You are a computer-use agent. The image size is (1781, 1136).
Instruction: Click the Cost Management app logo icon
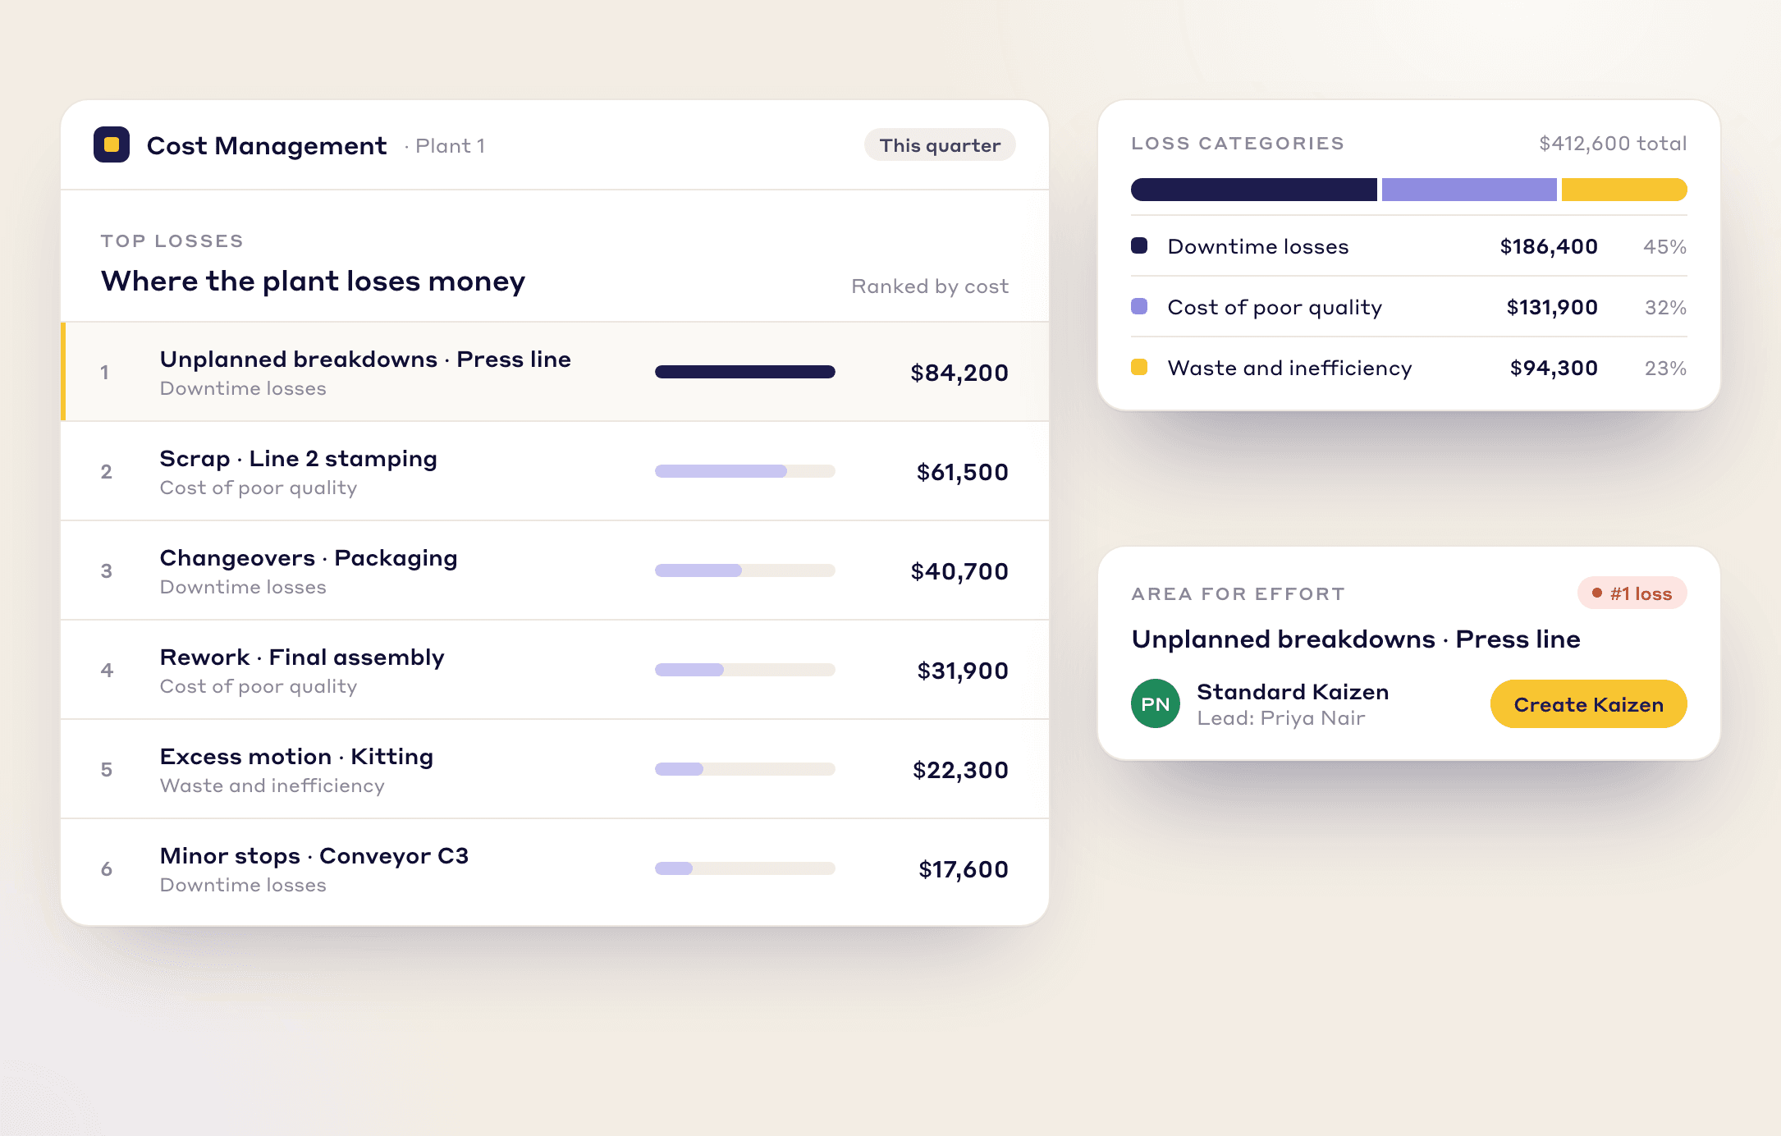[x=112, y=144]
